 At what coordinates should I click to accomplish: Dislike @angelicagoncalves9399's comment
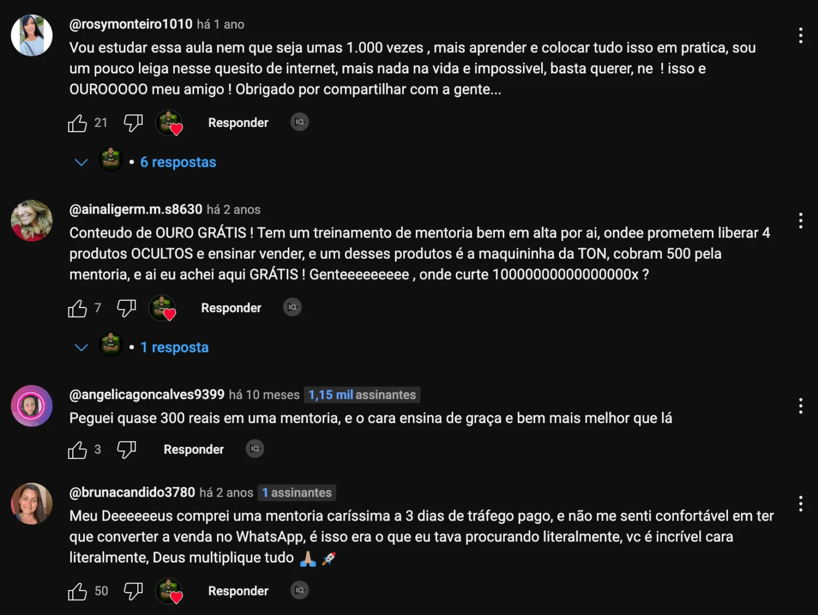pyautogui.click(x=126, y=450)
